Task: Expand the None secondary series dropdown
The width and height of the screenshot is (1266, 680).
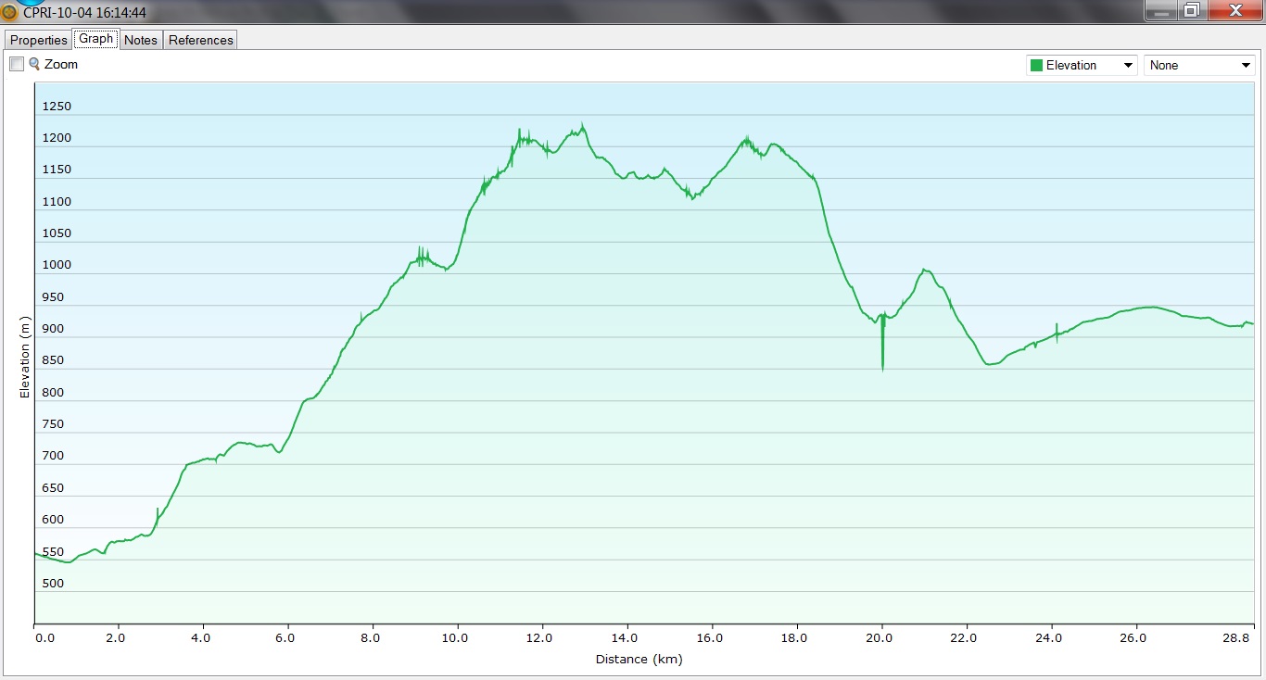Action: [x=1198, y=65]
